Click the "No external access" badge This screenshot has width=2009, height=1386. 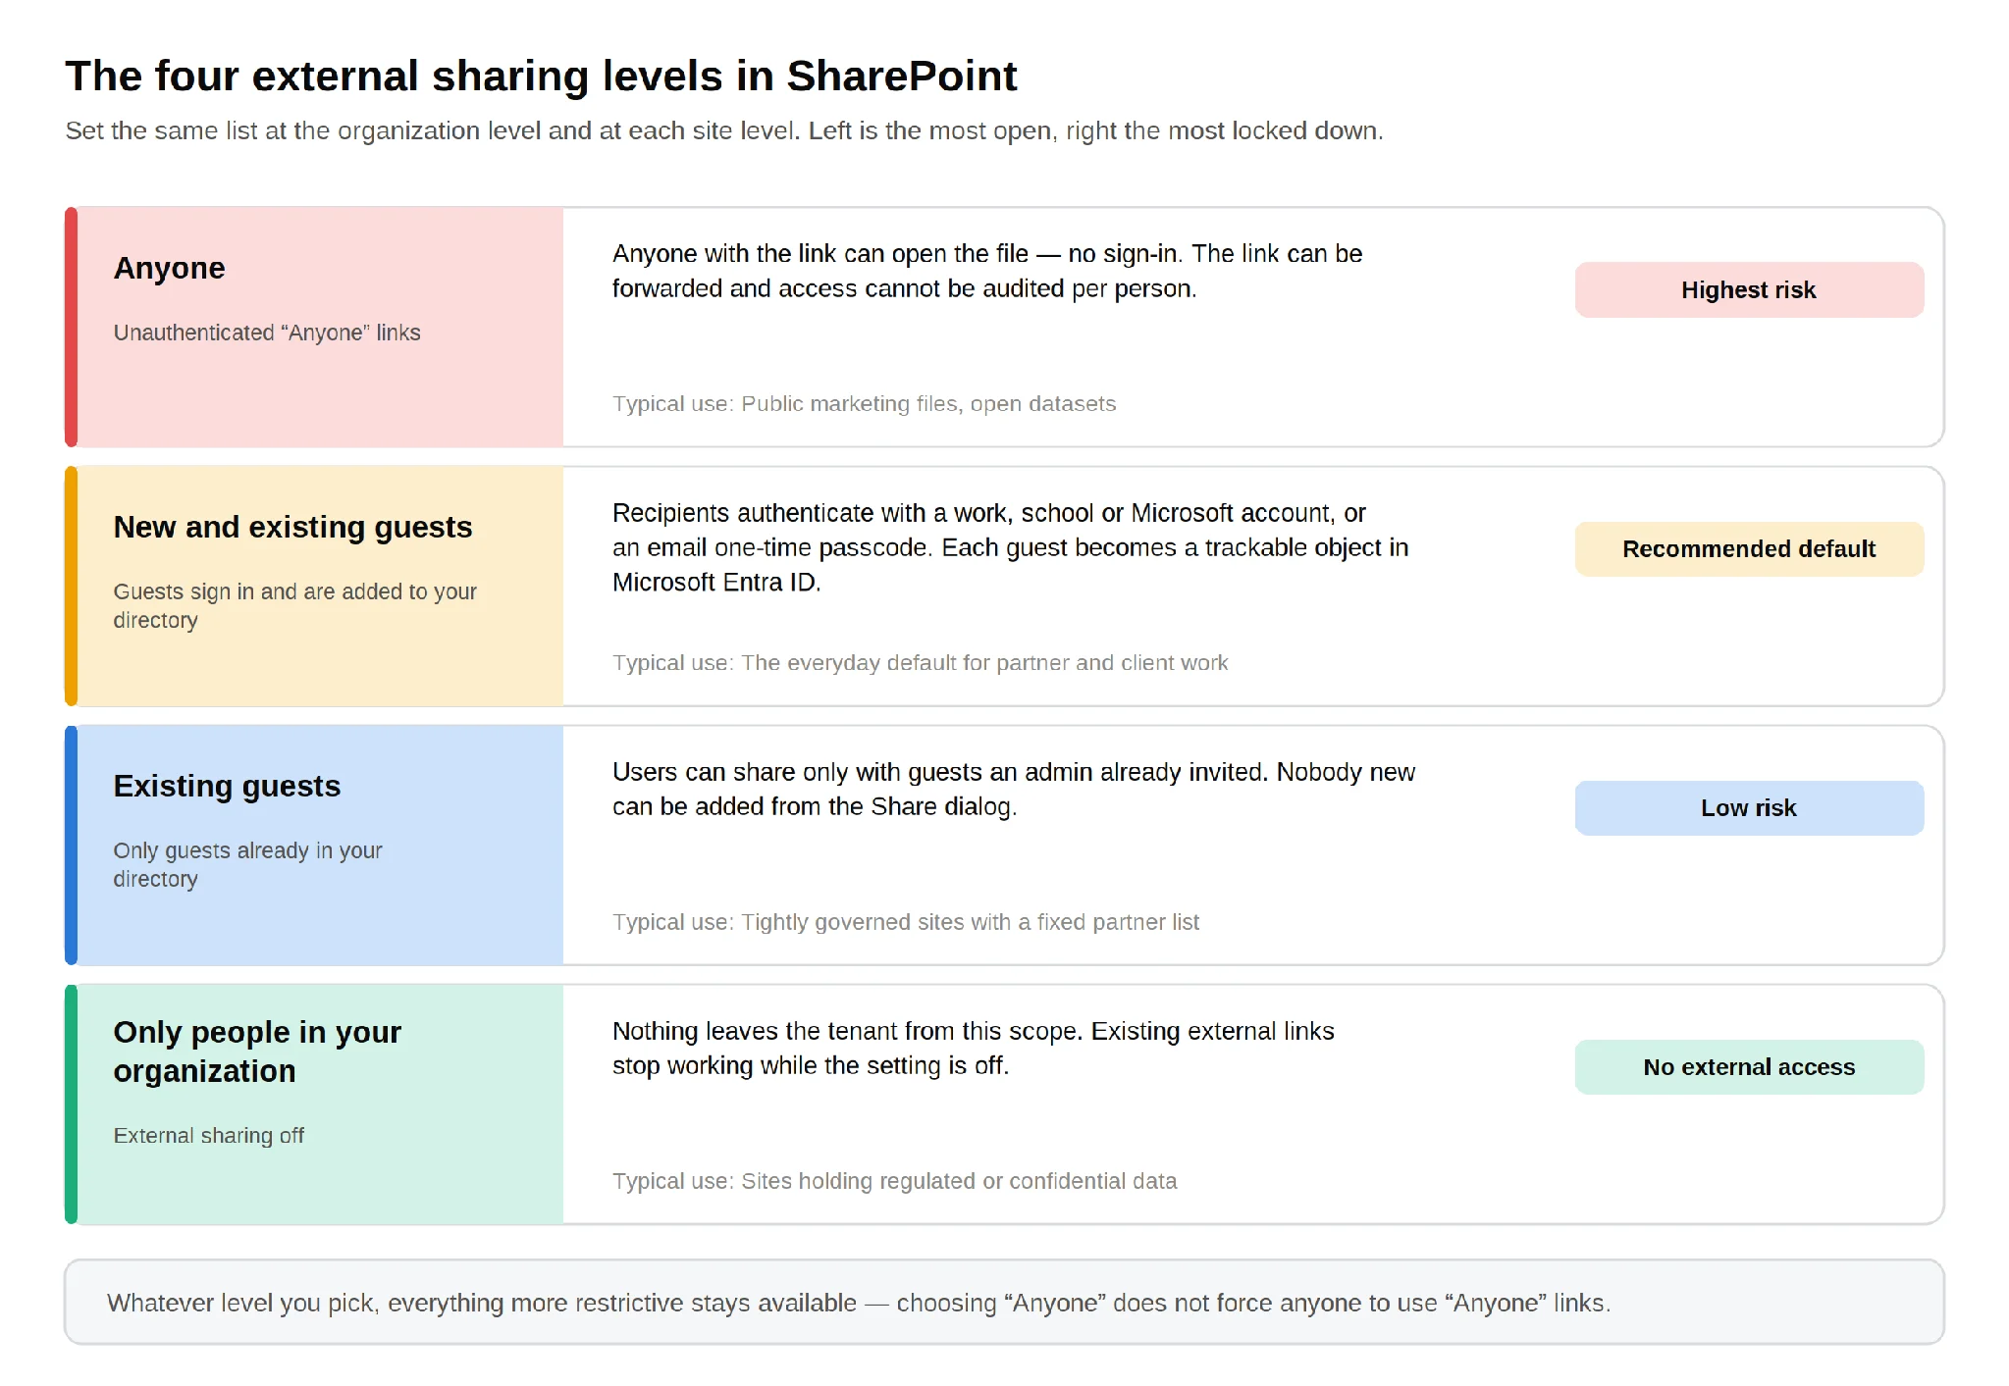click(x=1749, y=1066)
